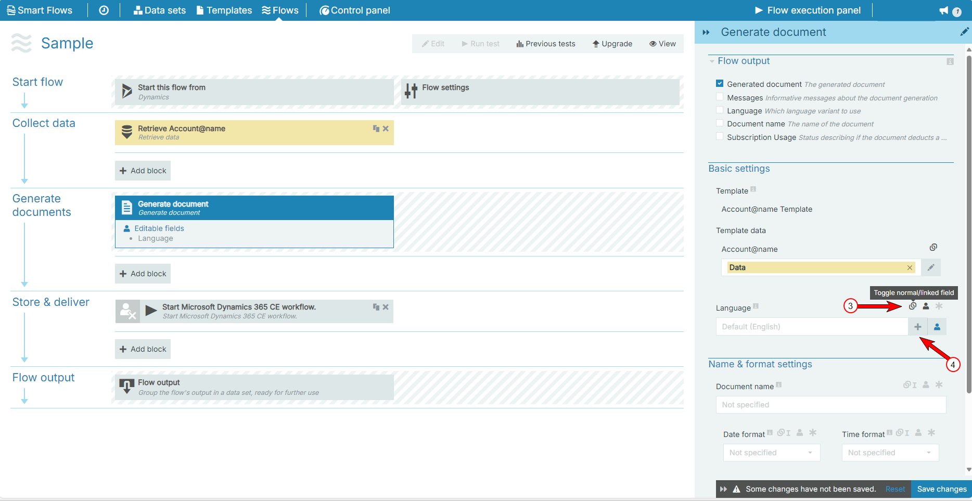The image size is (972, 501).
Task: Click the Editable fields link
Action: [159, 228]
